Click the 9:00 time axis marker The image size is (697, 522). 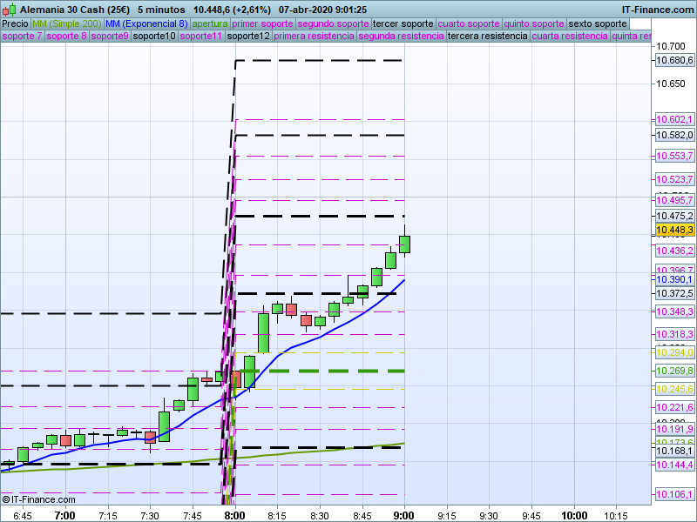[x=404, y=515]
